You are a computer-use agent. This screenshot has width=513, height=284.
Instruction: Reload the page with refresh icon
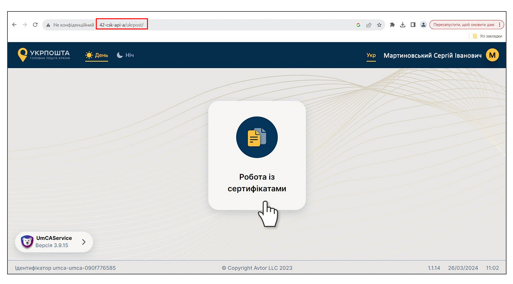pyautogui.click(x=35, y=25)
